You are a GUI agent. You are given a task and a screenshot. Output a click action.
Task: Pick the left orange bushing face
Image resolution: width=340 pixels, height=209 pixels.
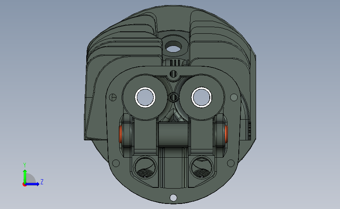pyautogui.click(x=120, y=134)
